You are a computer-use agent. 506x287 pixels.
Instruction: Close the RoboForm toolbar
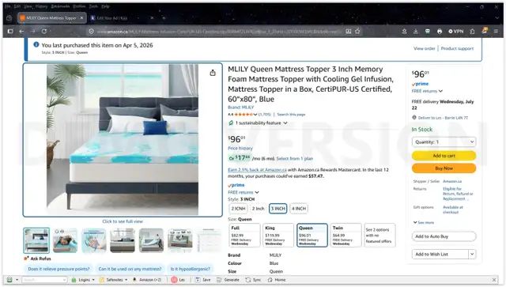(494, 280)
